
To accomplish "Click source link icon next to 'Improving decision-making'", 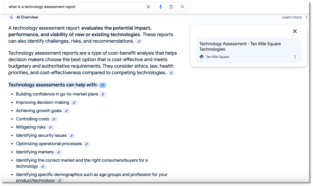I will 74,103.
